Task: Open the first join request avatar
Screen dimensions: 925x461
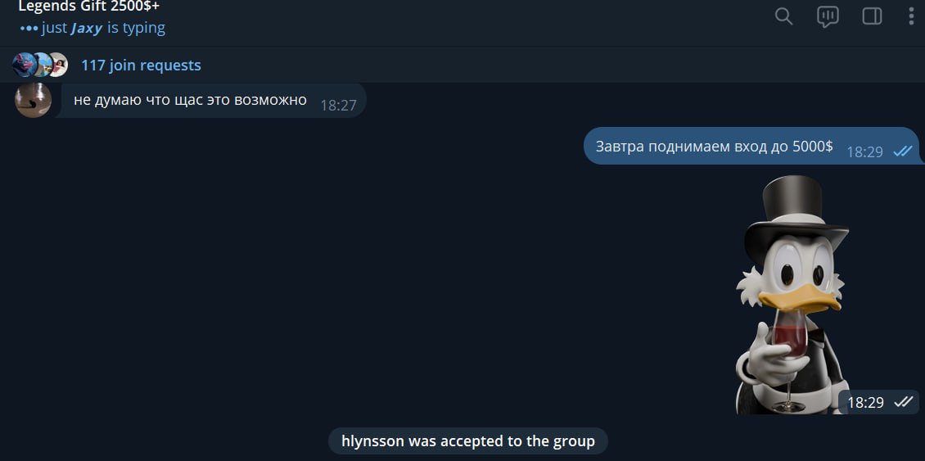Action: [x=24, y=65]
